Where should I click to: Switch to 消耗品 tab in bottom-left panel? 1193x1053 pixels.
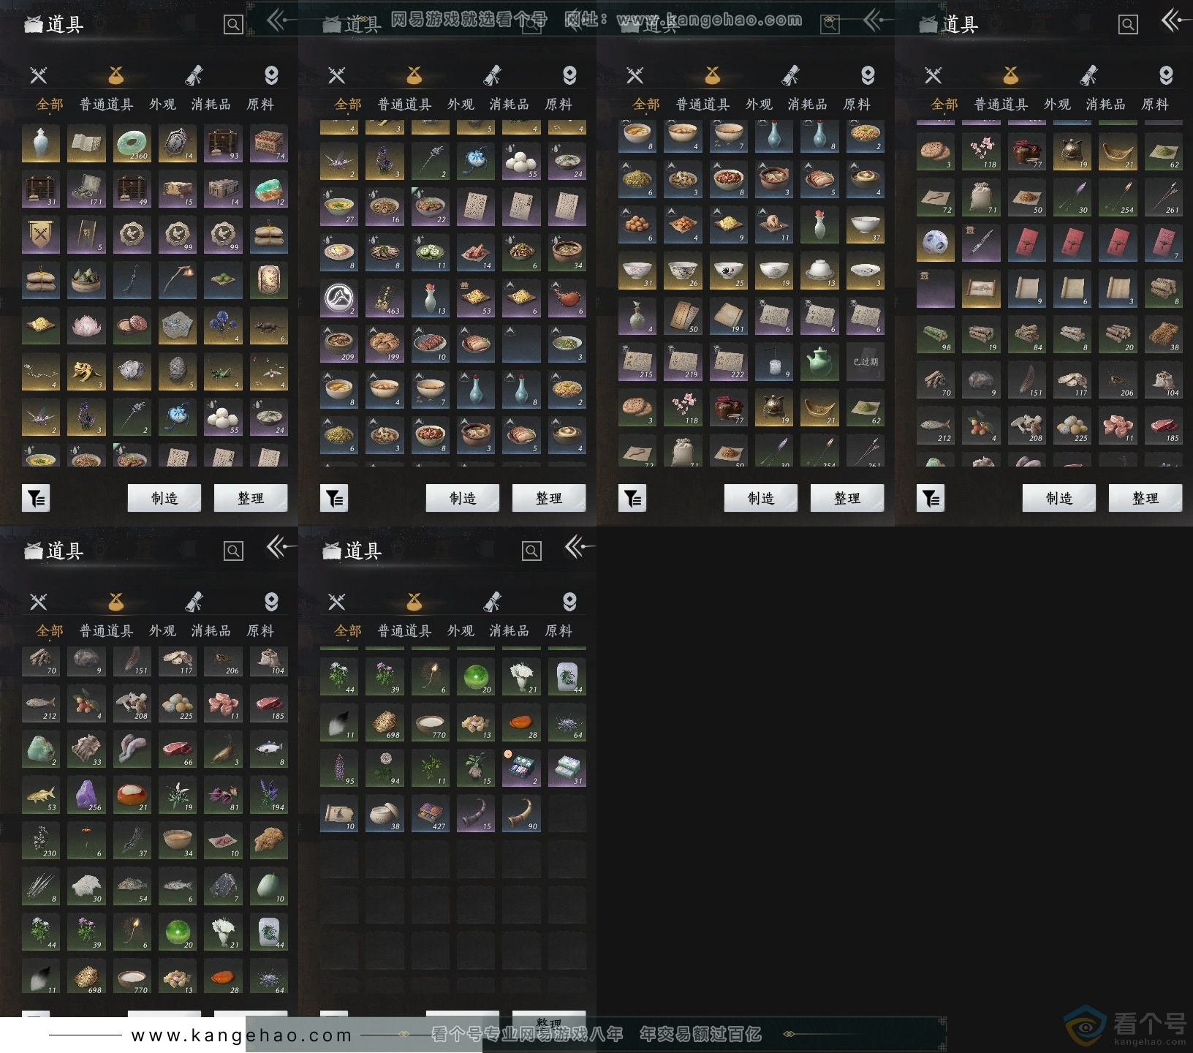click(211, 631)
